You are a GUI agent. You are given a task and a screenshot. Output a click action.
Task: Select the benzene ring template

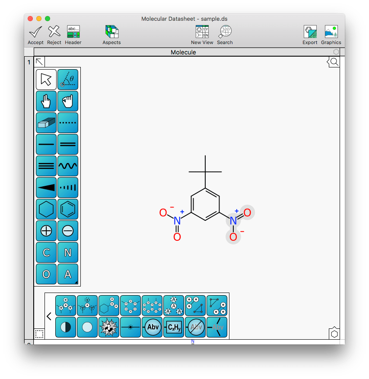(68, 209)
